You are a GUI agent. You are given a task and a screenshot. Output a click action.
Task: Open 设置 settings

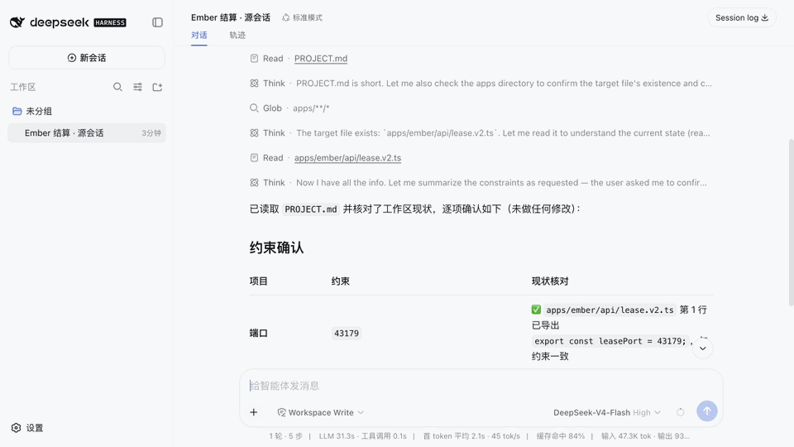click(x=27, y=428)
